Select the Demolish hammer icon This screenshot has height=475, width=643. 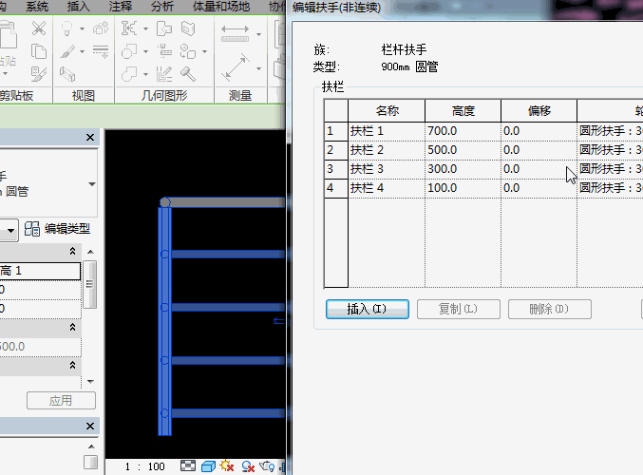[188, 74]
